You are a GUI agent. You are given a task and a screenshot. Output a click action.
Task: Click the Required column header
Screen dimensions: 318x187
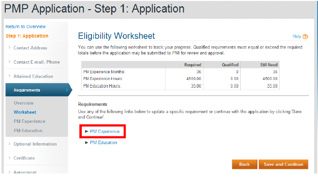(x=192, y=65)
